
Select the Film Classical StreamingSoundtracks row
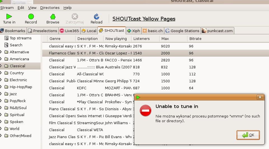tap(88, 123)
